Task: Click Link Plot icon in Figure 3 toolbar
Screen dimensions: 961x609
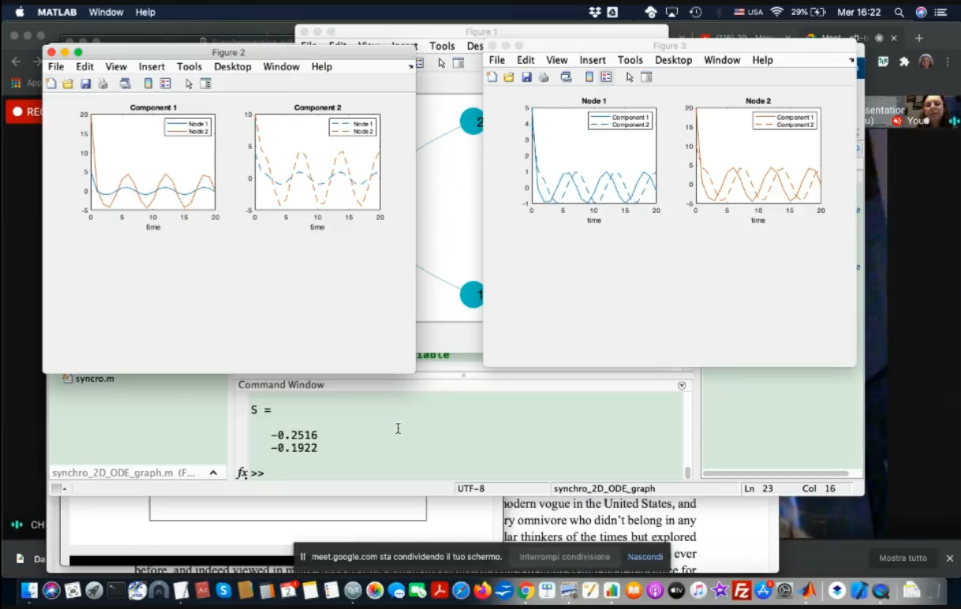Action: click(x=566, y=77)
